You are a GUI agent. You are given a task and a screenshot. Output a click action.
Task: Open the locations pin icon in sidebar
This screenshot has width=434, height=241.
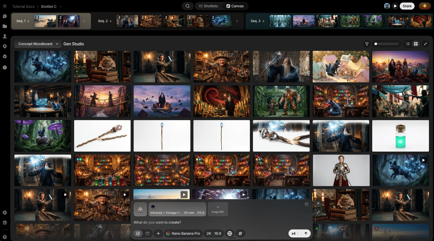pyautogui.click(x=5, y=46)
